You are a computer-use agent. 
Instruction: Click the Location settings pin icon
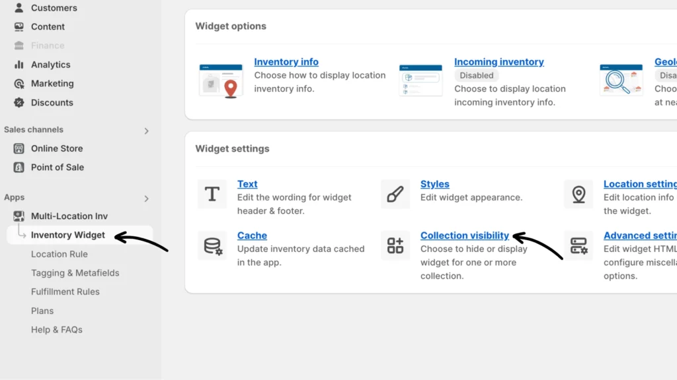pyautogui.click(x=578, y=194)
